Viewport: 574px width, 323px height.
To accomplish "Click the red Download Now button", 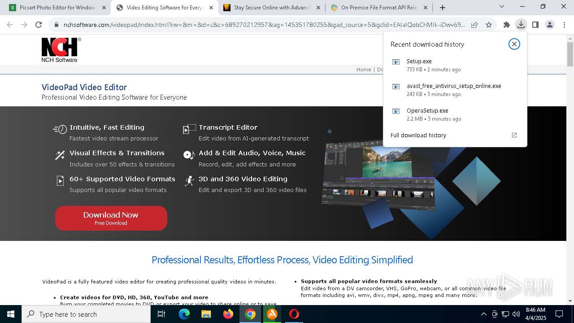I will coord(111,218).
